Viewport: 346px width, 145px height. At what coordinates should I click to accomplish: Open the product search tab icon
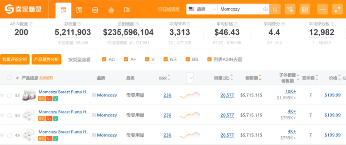click(x=63, y=10)
